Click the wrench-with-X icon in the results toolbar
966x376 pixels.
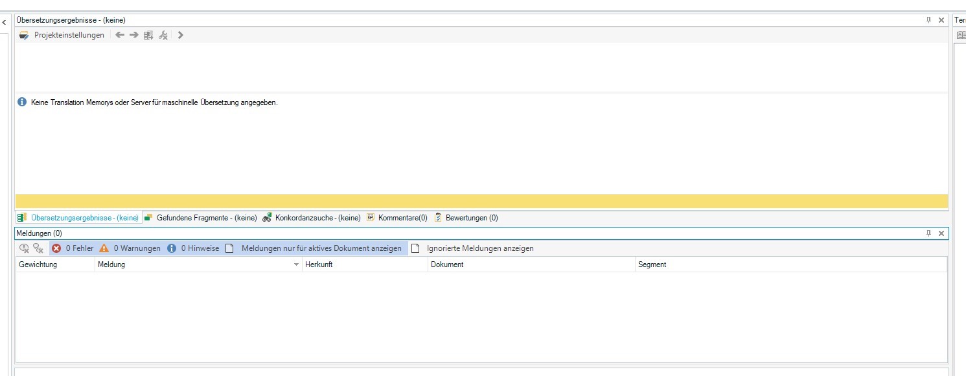[x=163, y=35]
